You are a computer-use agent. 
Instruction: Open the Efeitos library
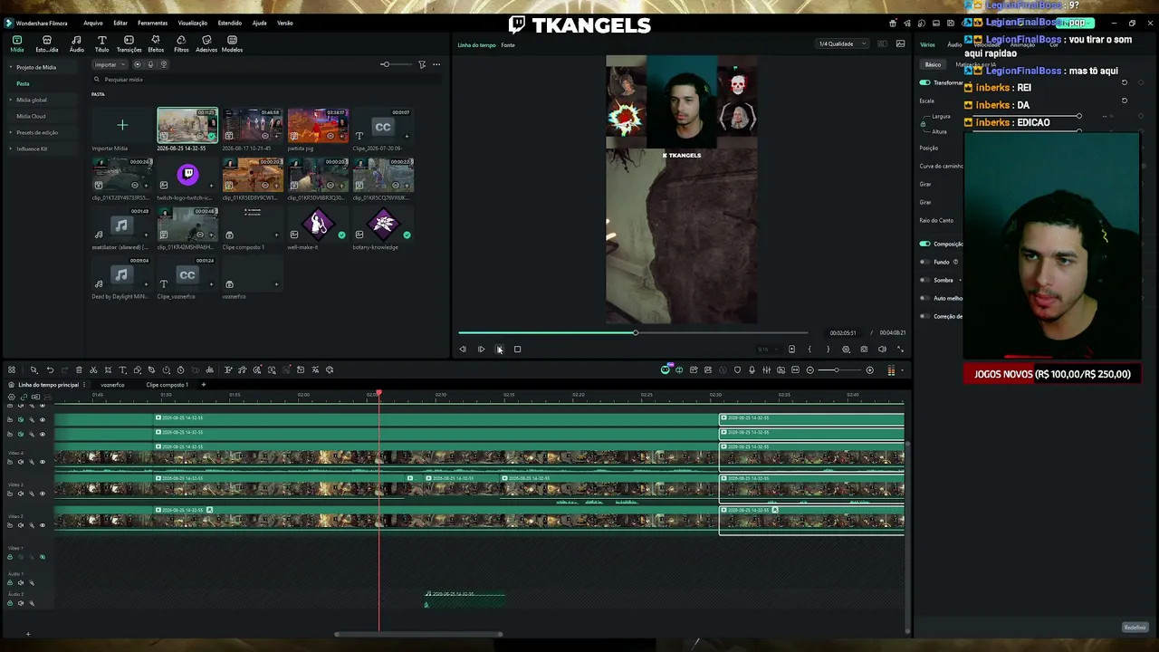(156, 44)
